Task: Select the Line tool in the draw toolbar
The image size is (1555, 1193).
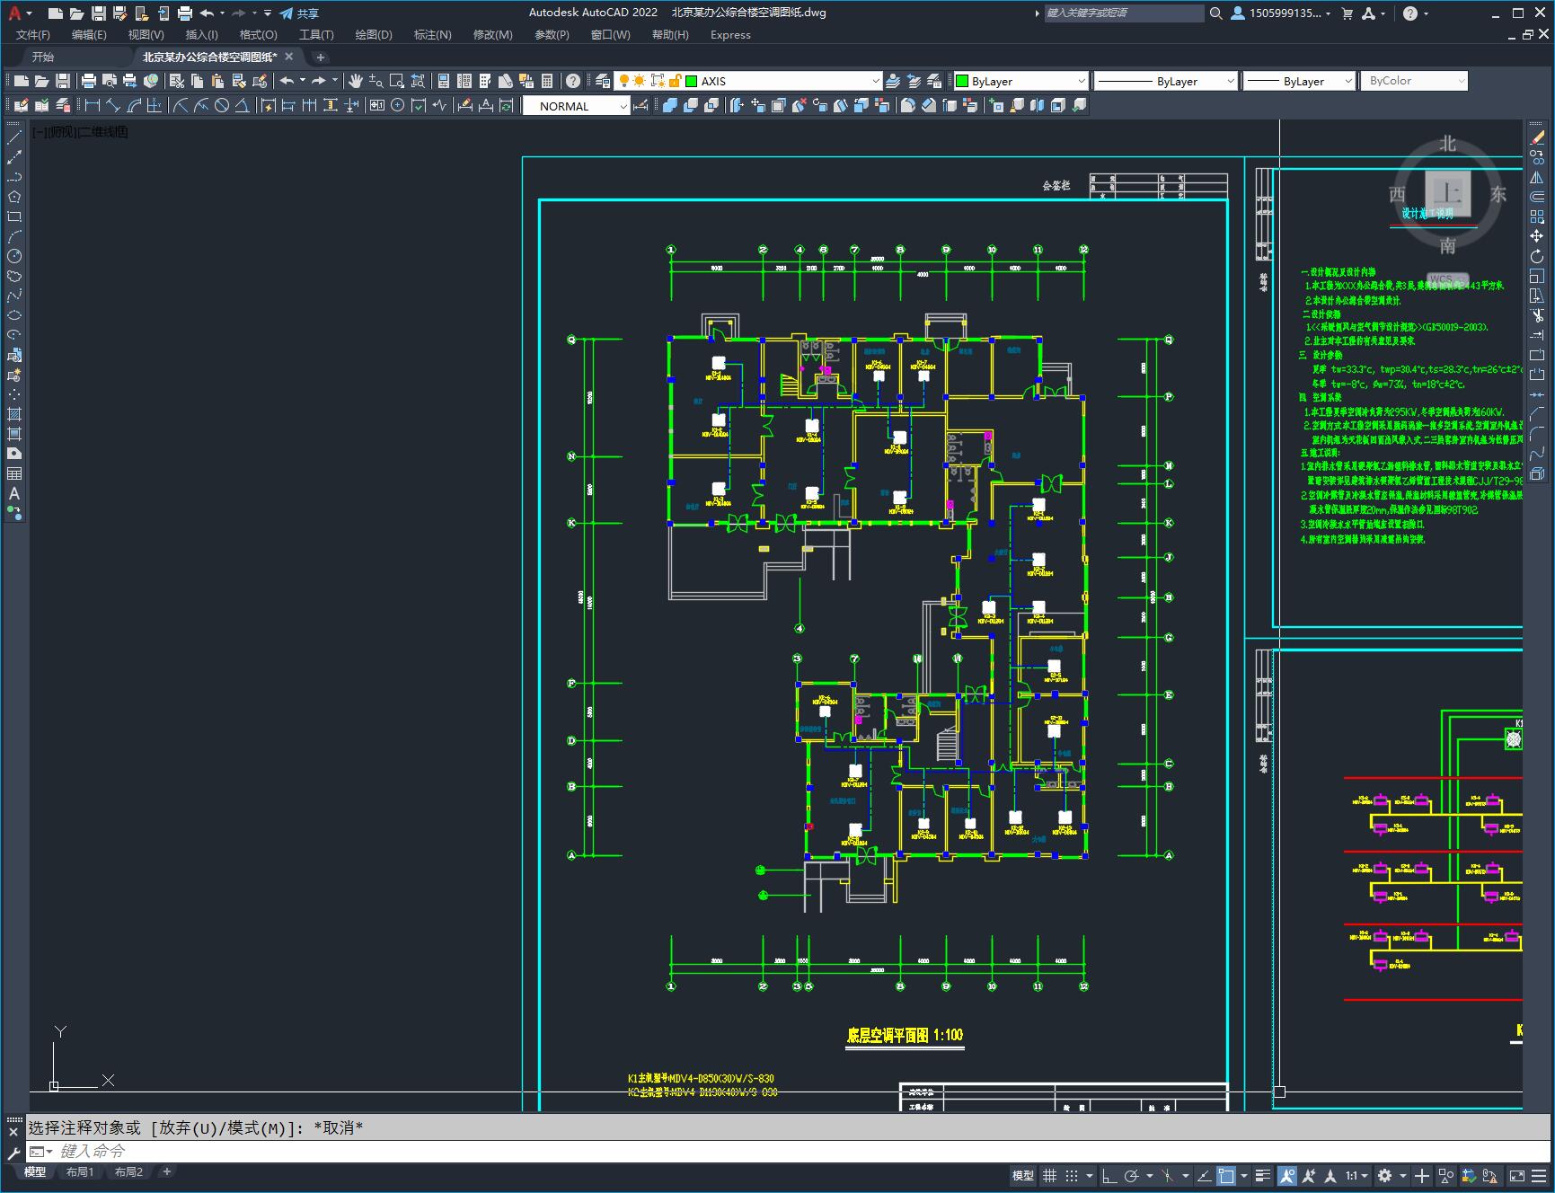Action: pyautogui.click(x=14, y=137)
